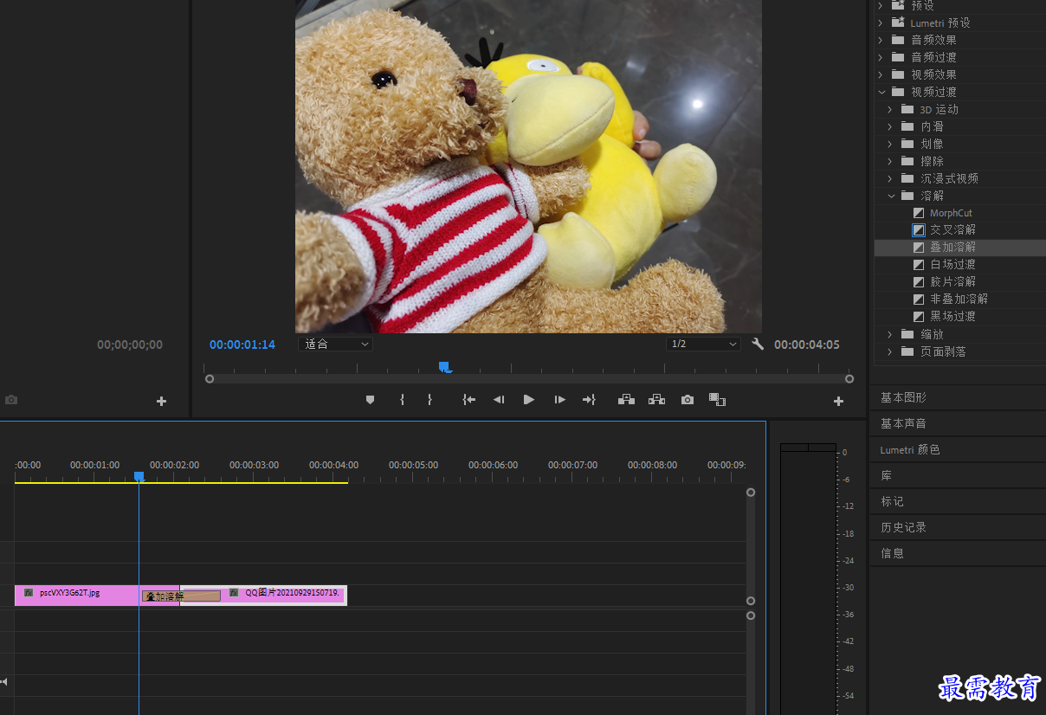
Task: Click the Lift button
Action: point(626,400)
